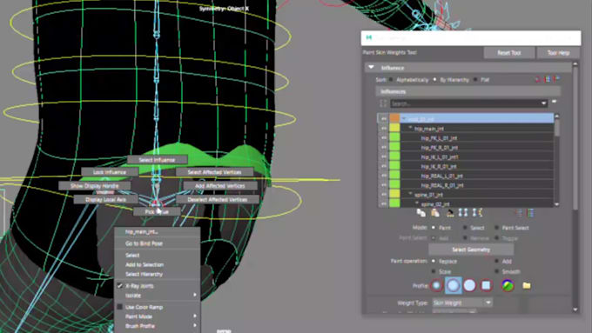Click the Reset Tool button
This screenshot has height=333, width=592.
click(509, 53)
